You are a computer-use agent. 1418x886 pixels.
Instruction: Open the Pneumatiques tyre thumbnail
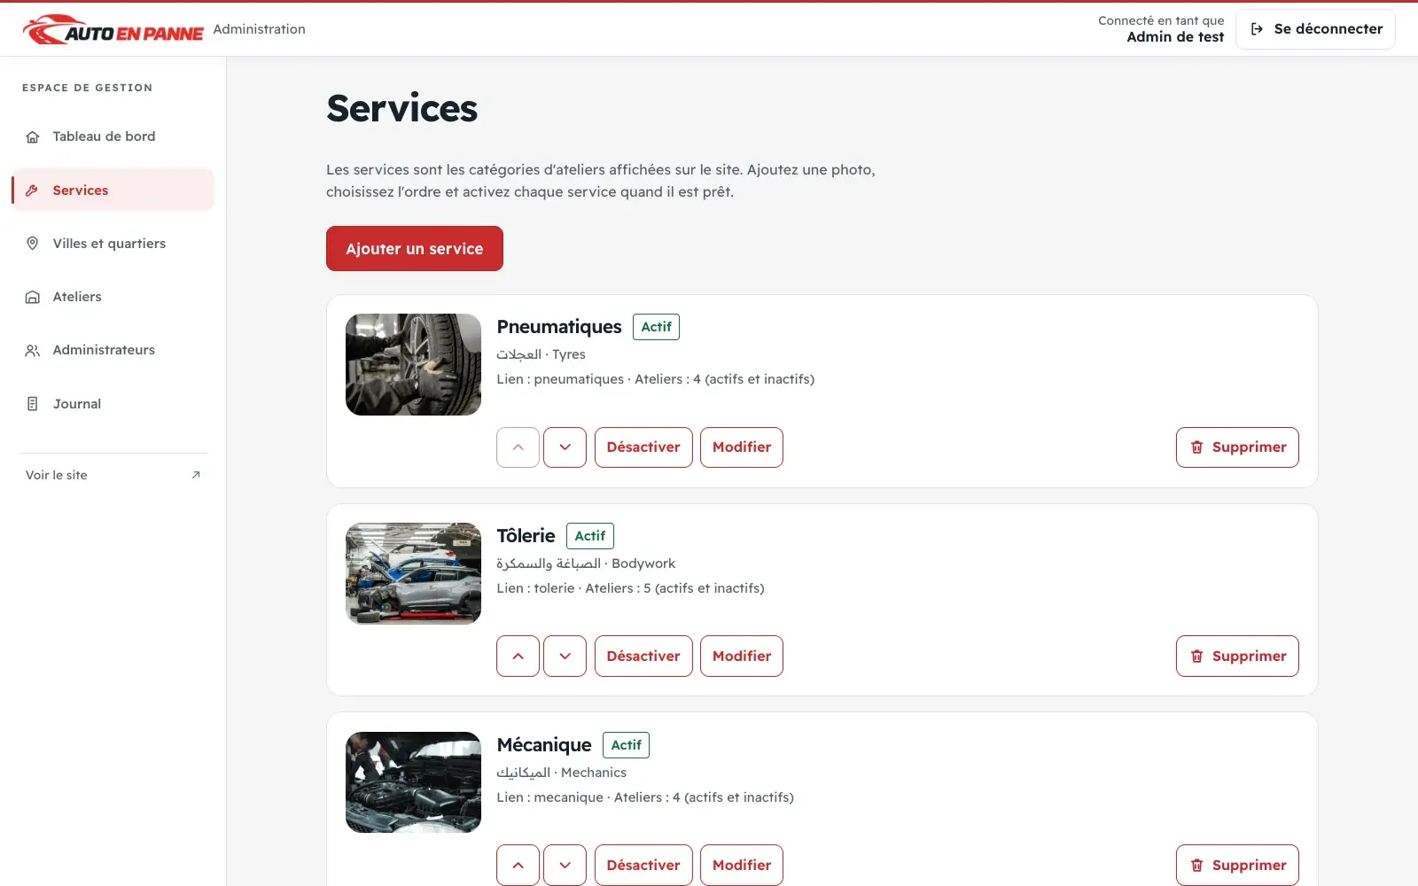(x=413, y=364)
